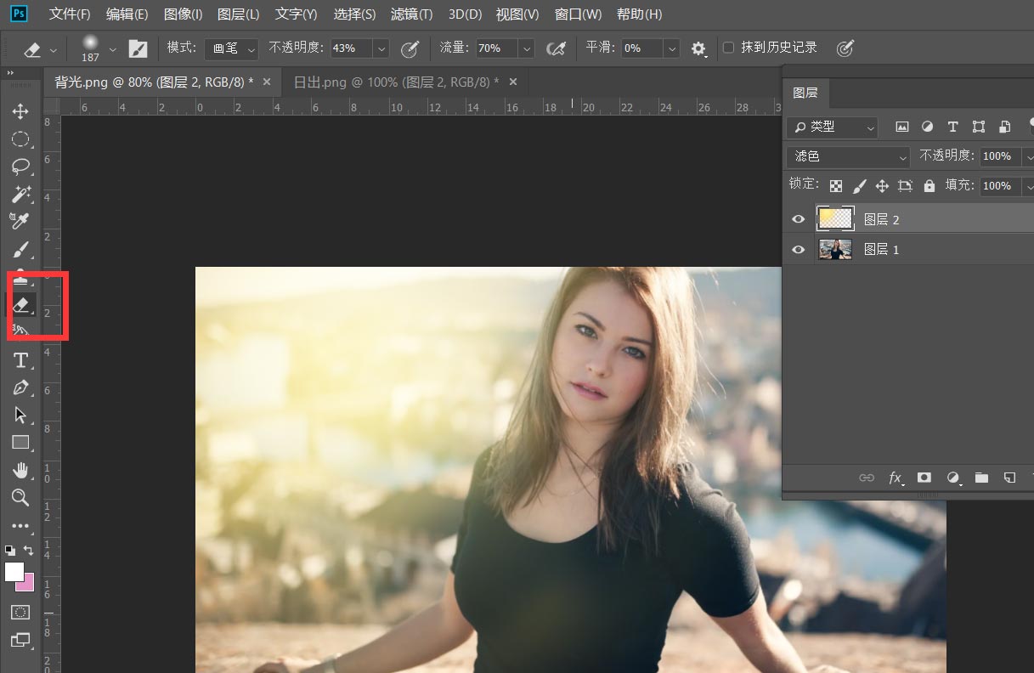This screenshot has width=1034, height=673.
Task: Select the Horizontal Type tool
Action: point(20,361)
